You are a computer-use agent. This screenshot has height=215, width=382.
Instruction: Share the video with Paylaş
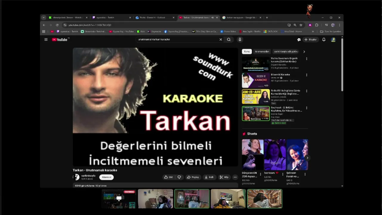(193, 177)
